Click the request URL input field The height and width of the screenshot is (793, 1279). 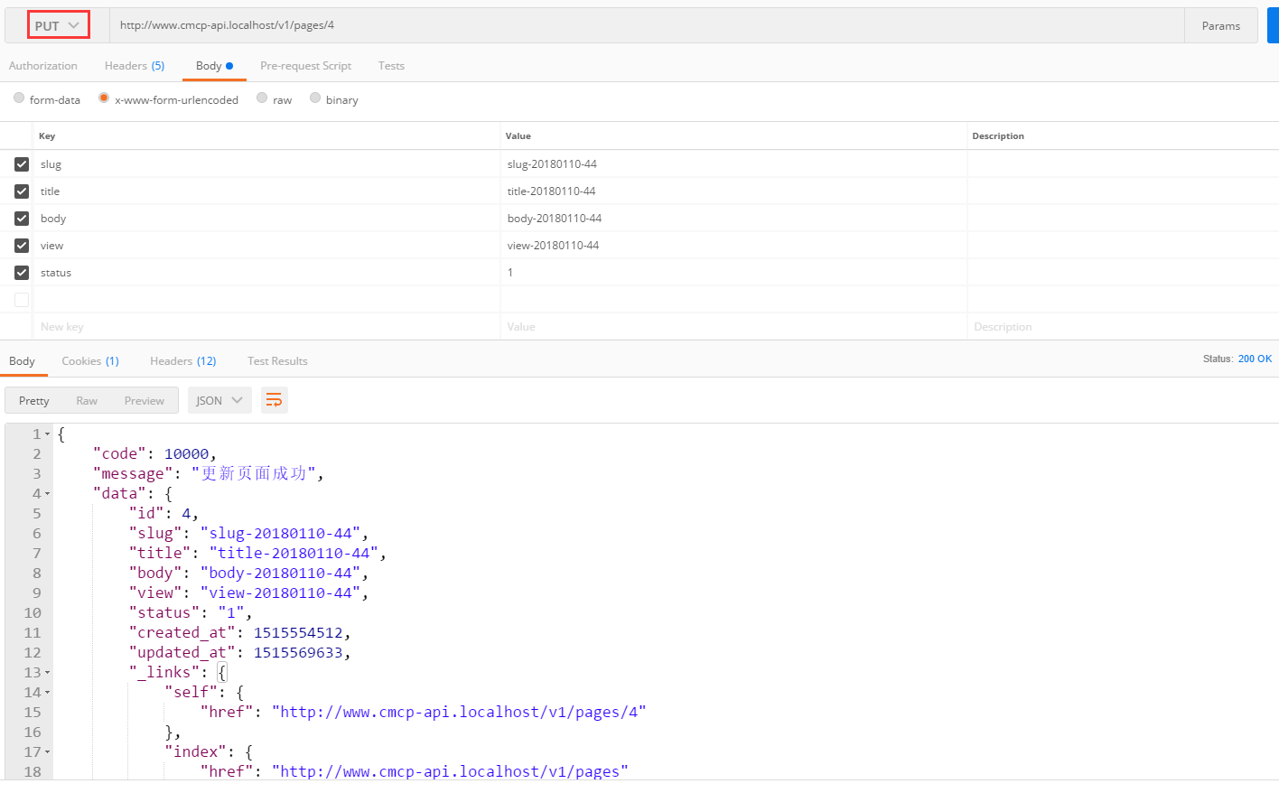coord(632,25)
